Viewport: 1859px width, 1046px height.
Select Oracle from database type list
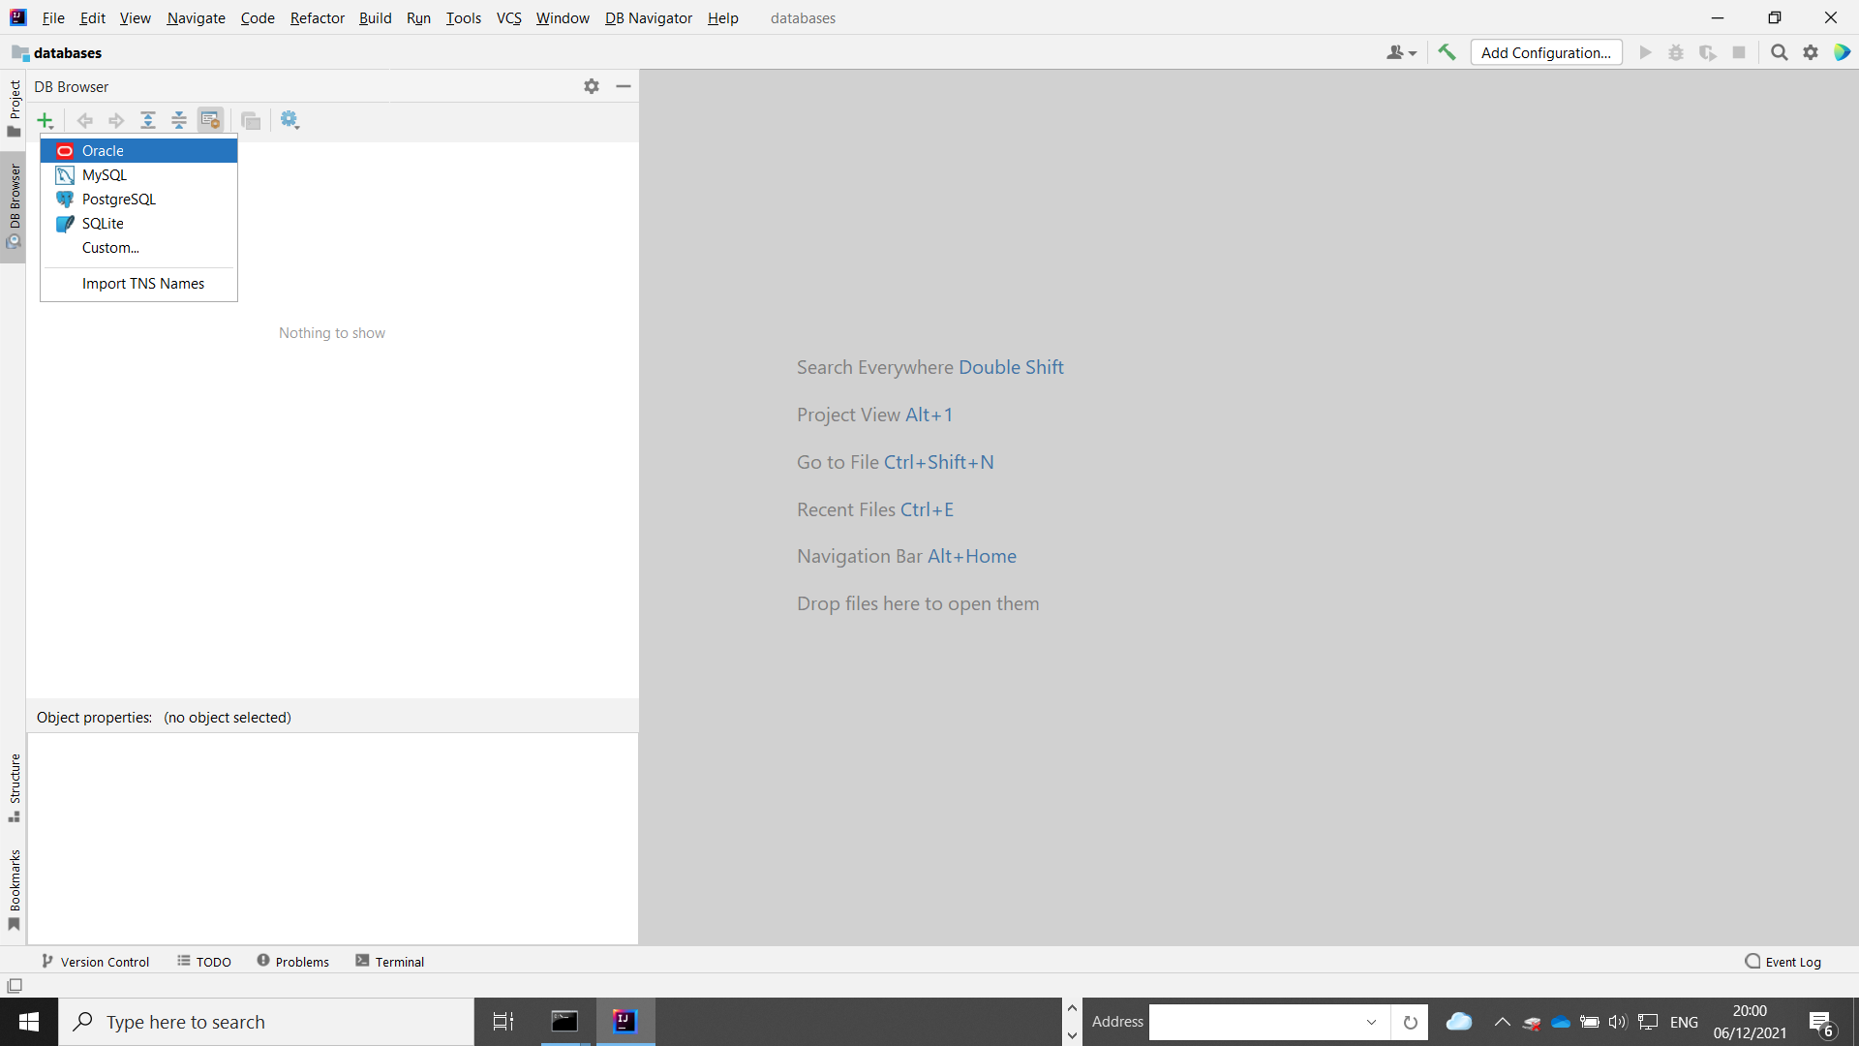tap(102, 149)
